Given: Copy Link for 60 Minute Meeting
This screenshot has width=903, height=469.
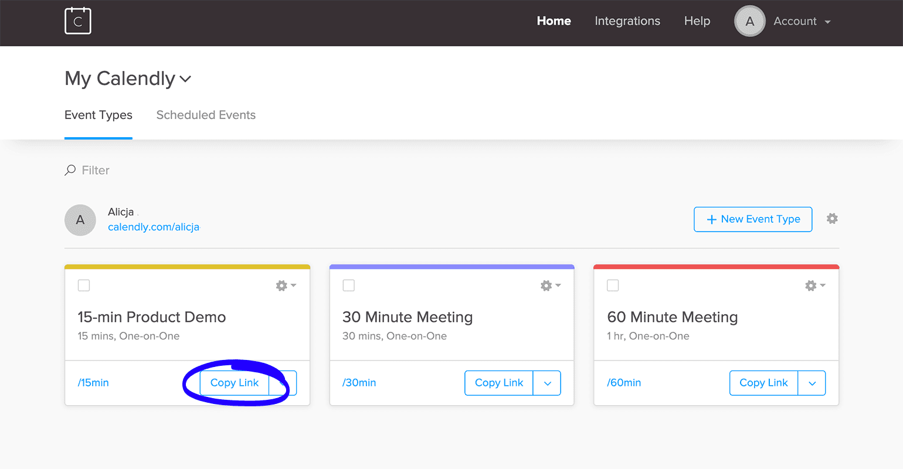Looking at the screenshot, I should coord(763,383).
